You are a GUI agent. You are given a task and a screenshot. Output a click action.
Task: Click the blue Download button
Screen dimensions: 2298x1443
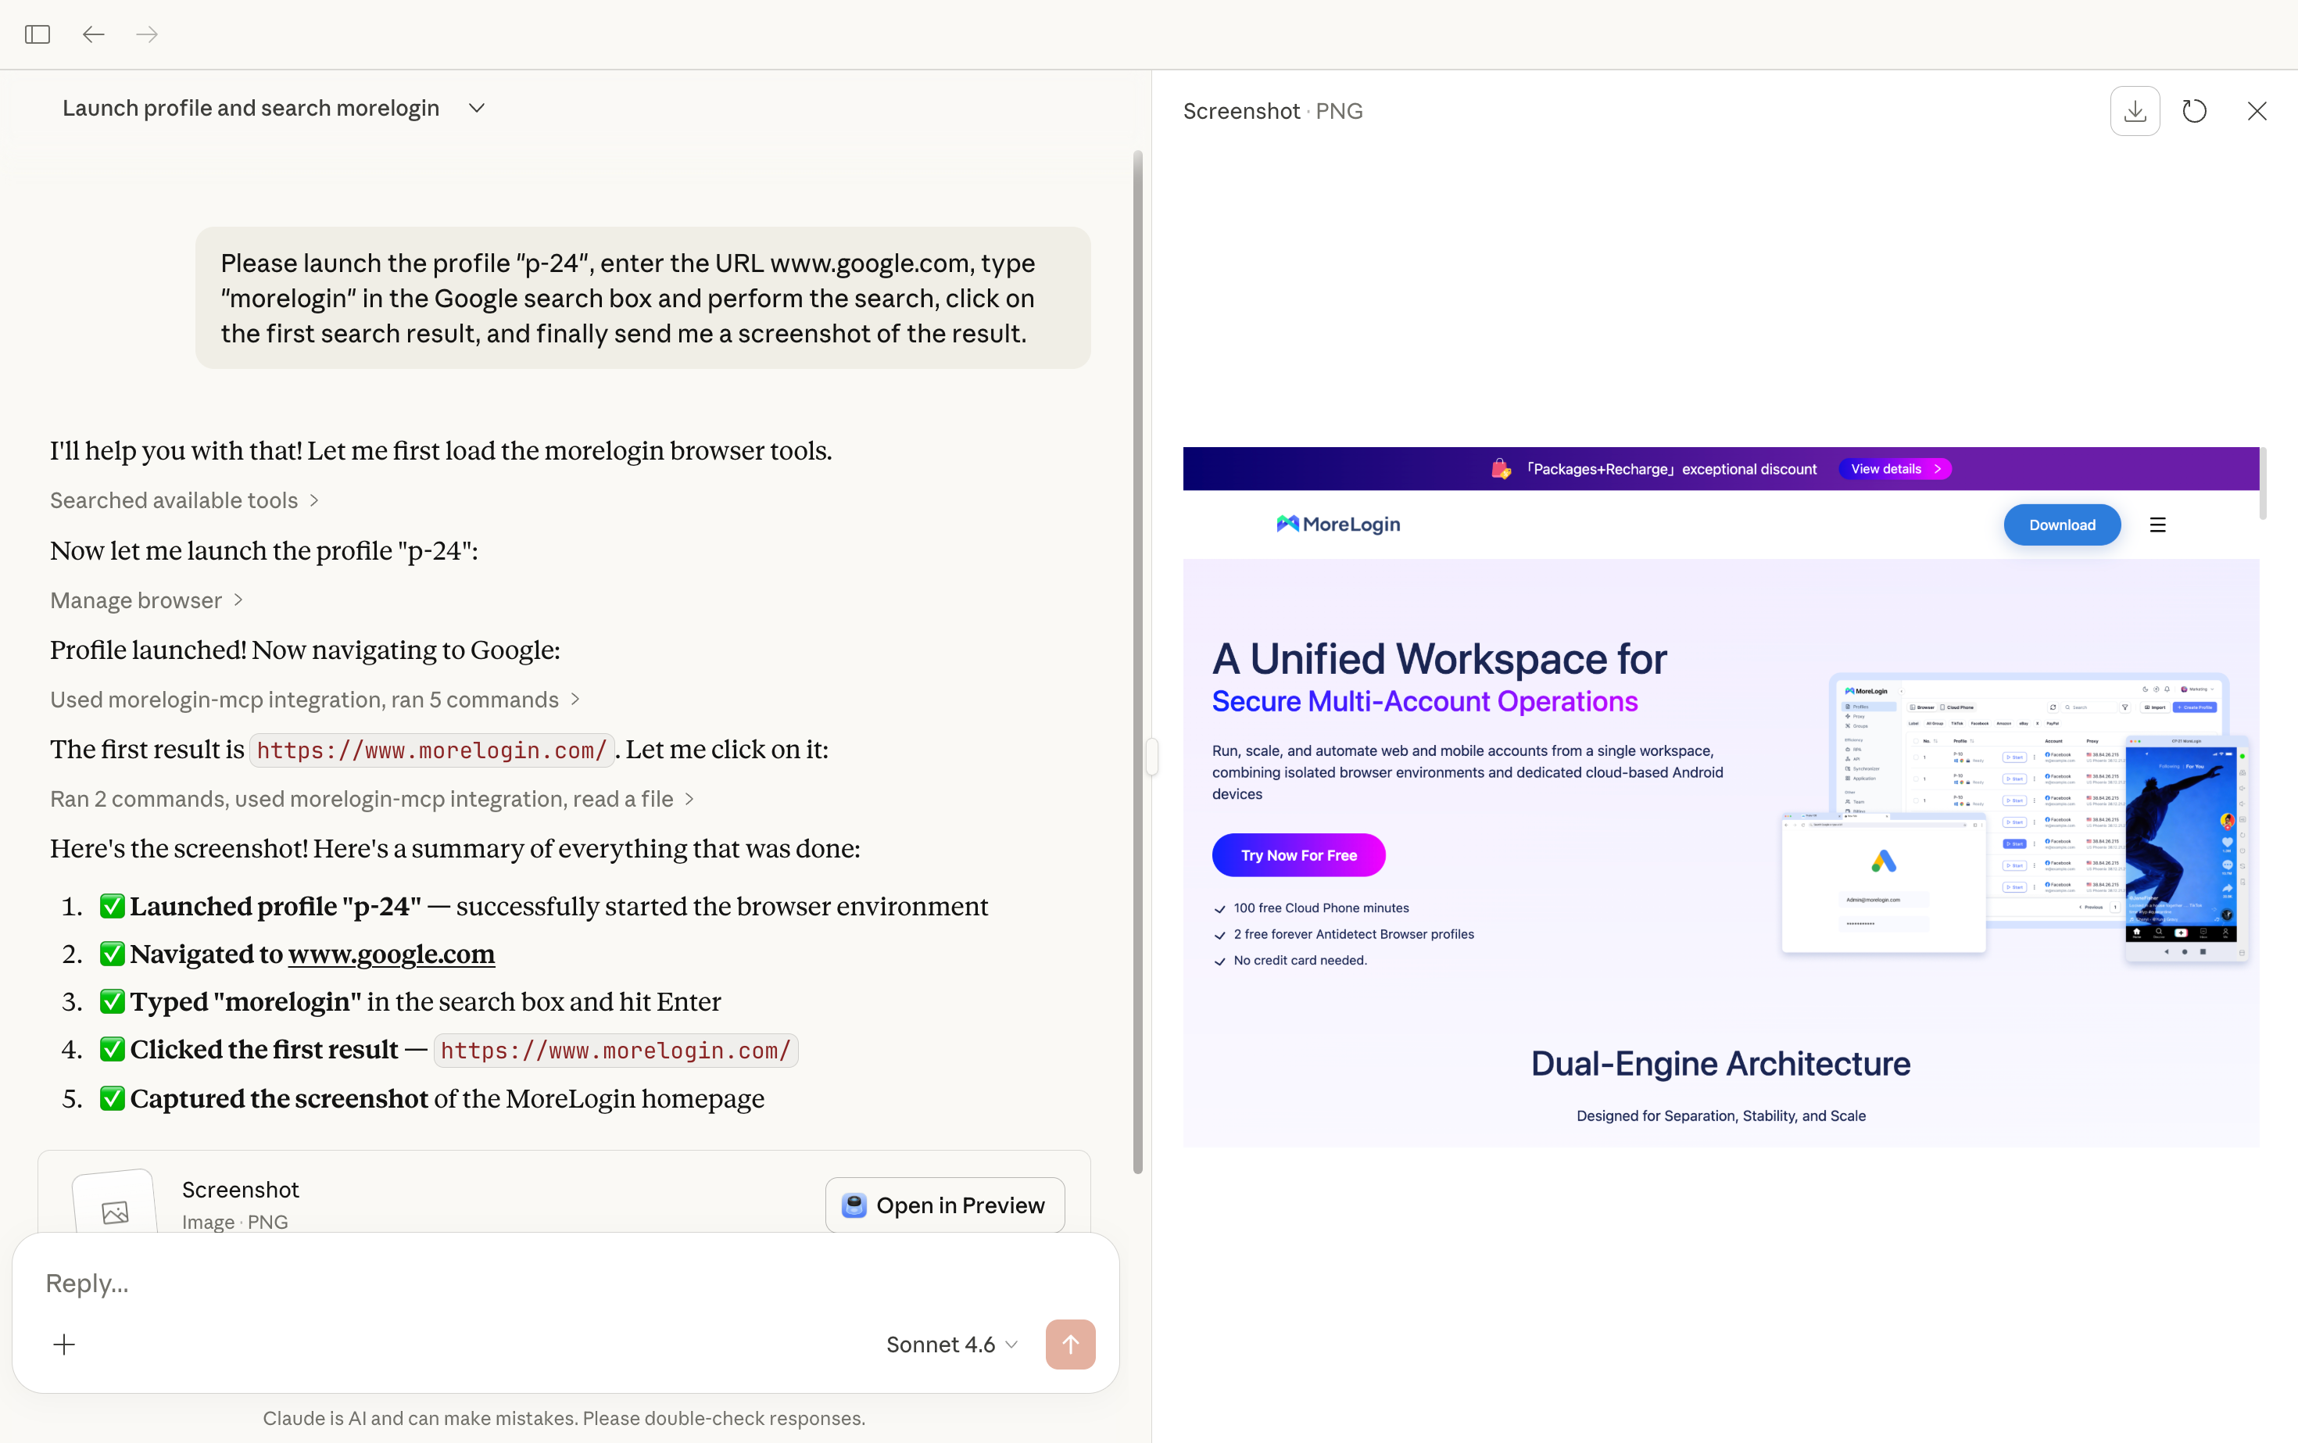pos(2061,525)
